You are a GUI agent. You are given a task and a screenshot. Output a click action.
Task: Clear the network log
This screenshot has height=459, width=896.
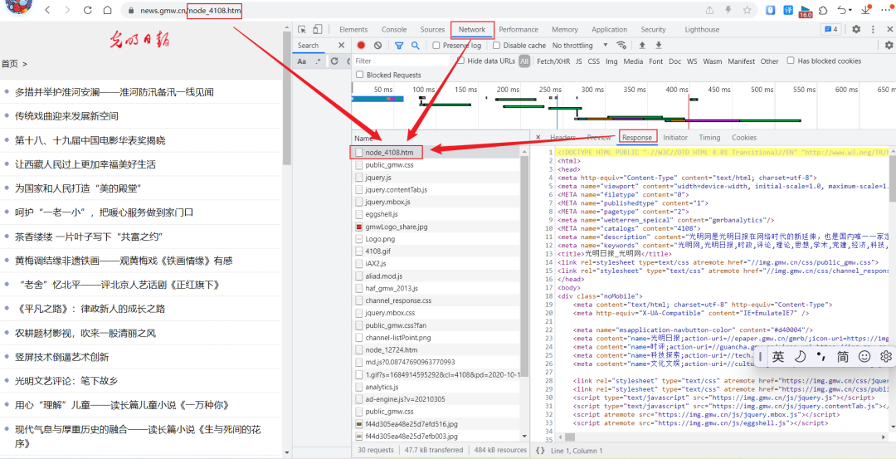click(x=377, y=46)
